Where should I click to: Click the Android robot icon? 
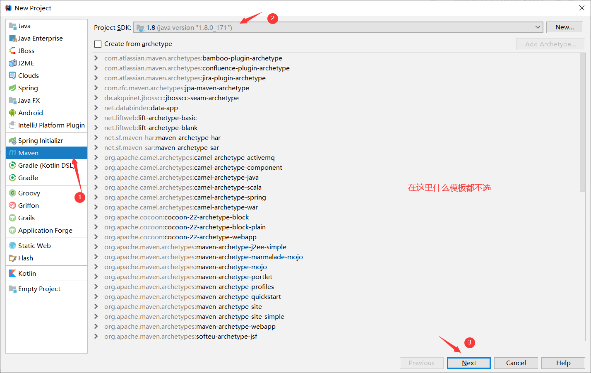coord(12,113)
